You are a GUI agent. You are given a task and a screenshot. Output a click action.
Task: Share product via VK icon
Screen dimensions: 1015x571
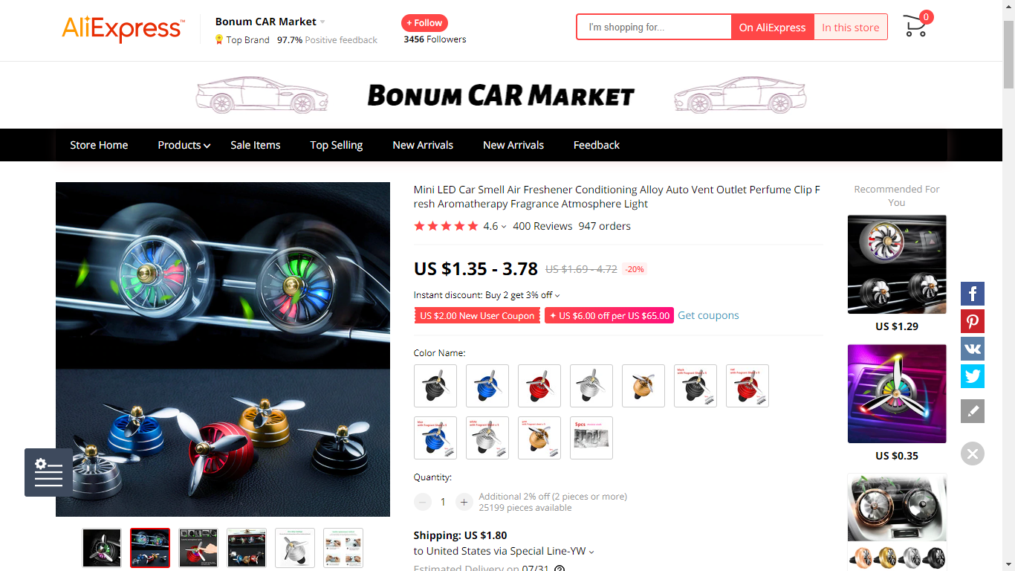point(973,349)
